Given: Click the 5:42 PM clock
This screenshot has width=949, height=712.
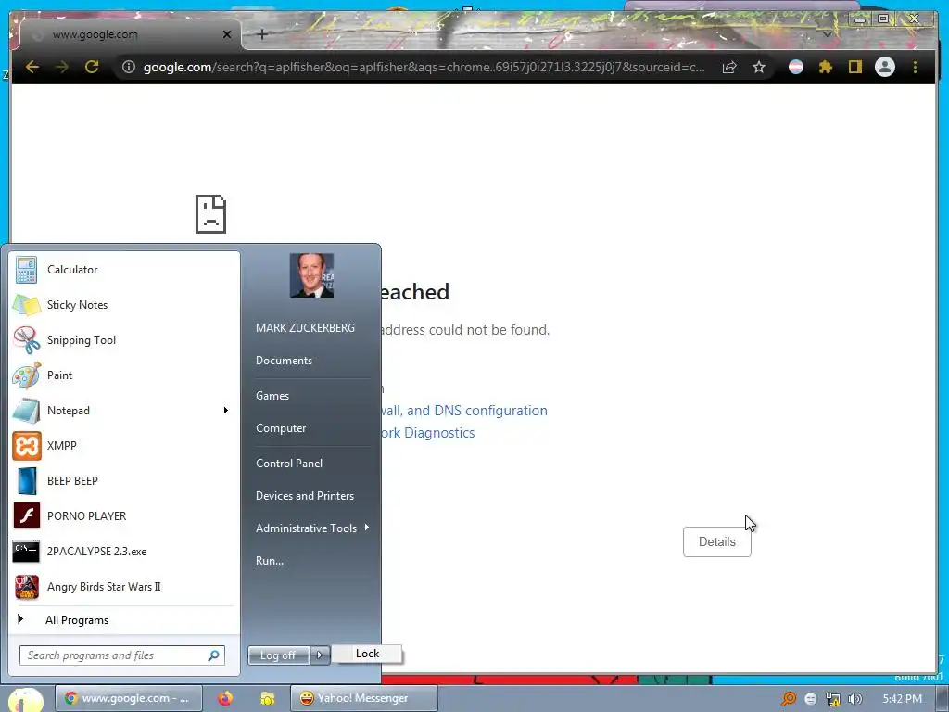Looking at the screenshot, I should (903, 699).
